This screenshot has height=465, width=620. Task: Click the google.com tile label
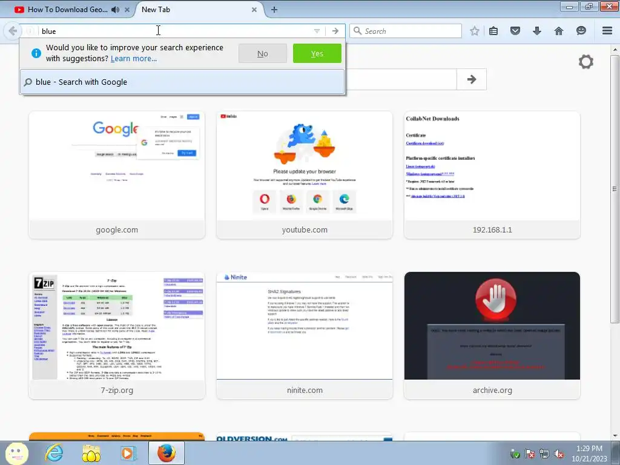click(x=117, y=229)
